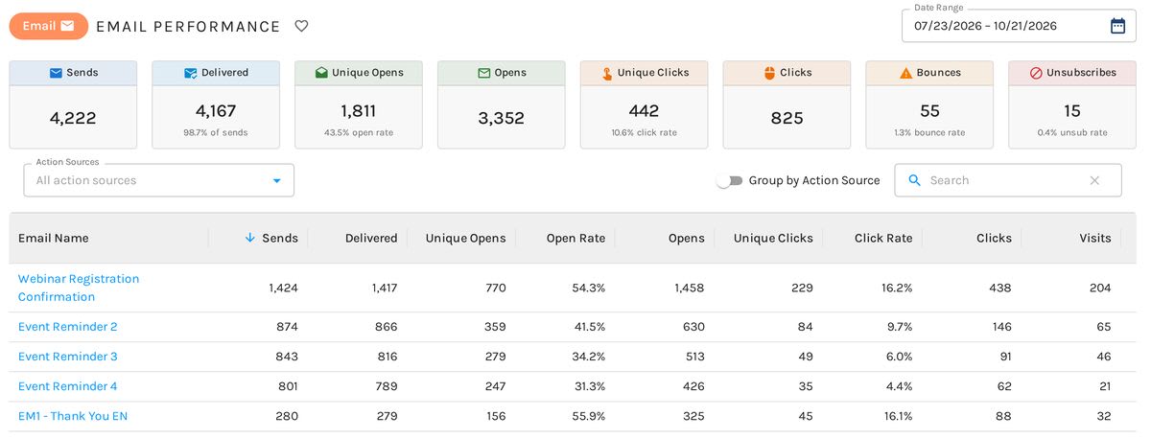
Task: Click the 843 sends cell
Action: point(286,357)
